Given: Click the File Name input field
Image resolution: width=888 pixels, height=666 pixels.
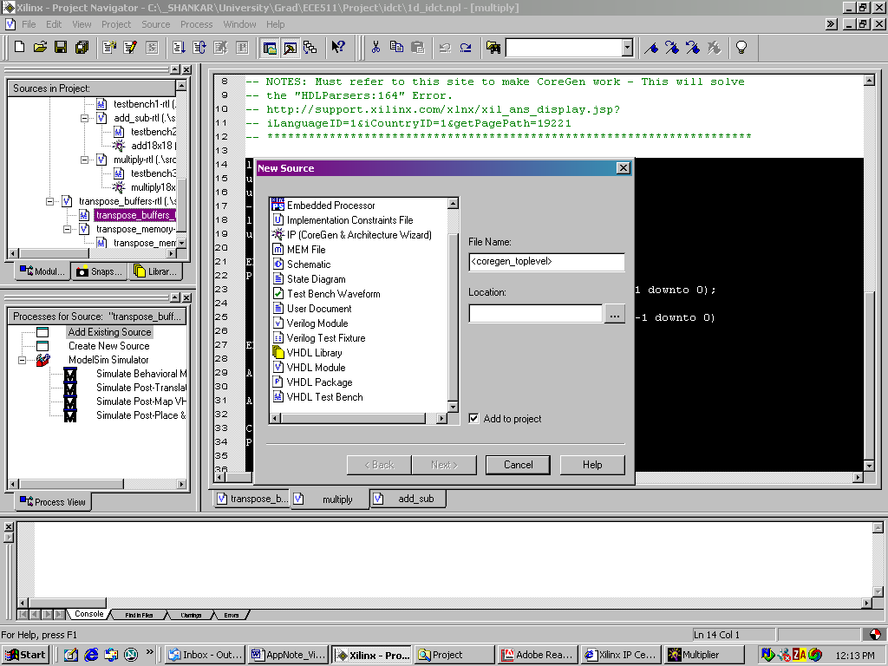Looking at the screenshot, I should click(x=546, y=261).
